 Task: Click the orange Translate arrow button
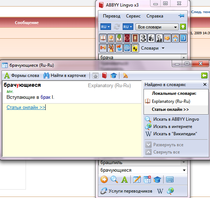click(x=104, y=179)
